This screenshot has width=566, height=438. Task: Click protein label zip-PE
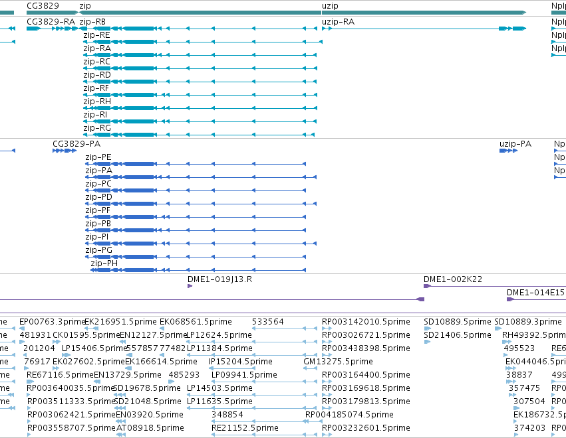[x=98, y=157]
